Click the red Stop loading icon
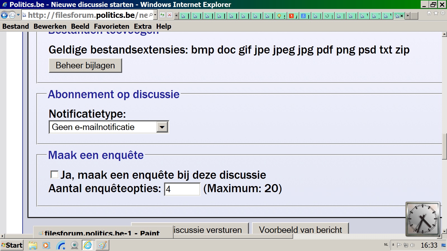Screen dimensions: 447x251 click(x=169, y=15)
